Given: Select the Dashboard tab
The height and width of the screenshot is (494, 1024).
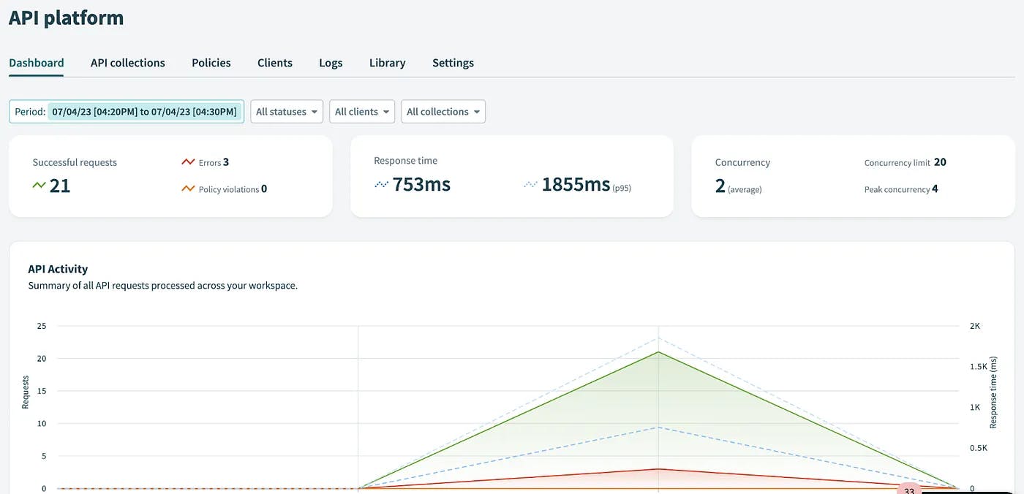Looking at the screenshot, I should click(x=36, y=63).
